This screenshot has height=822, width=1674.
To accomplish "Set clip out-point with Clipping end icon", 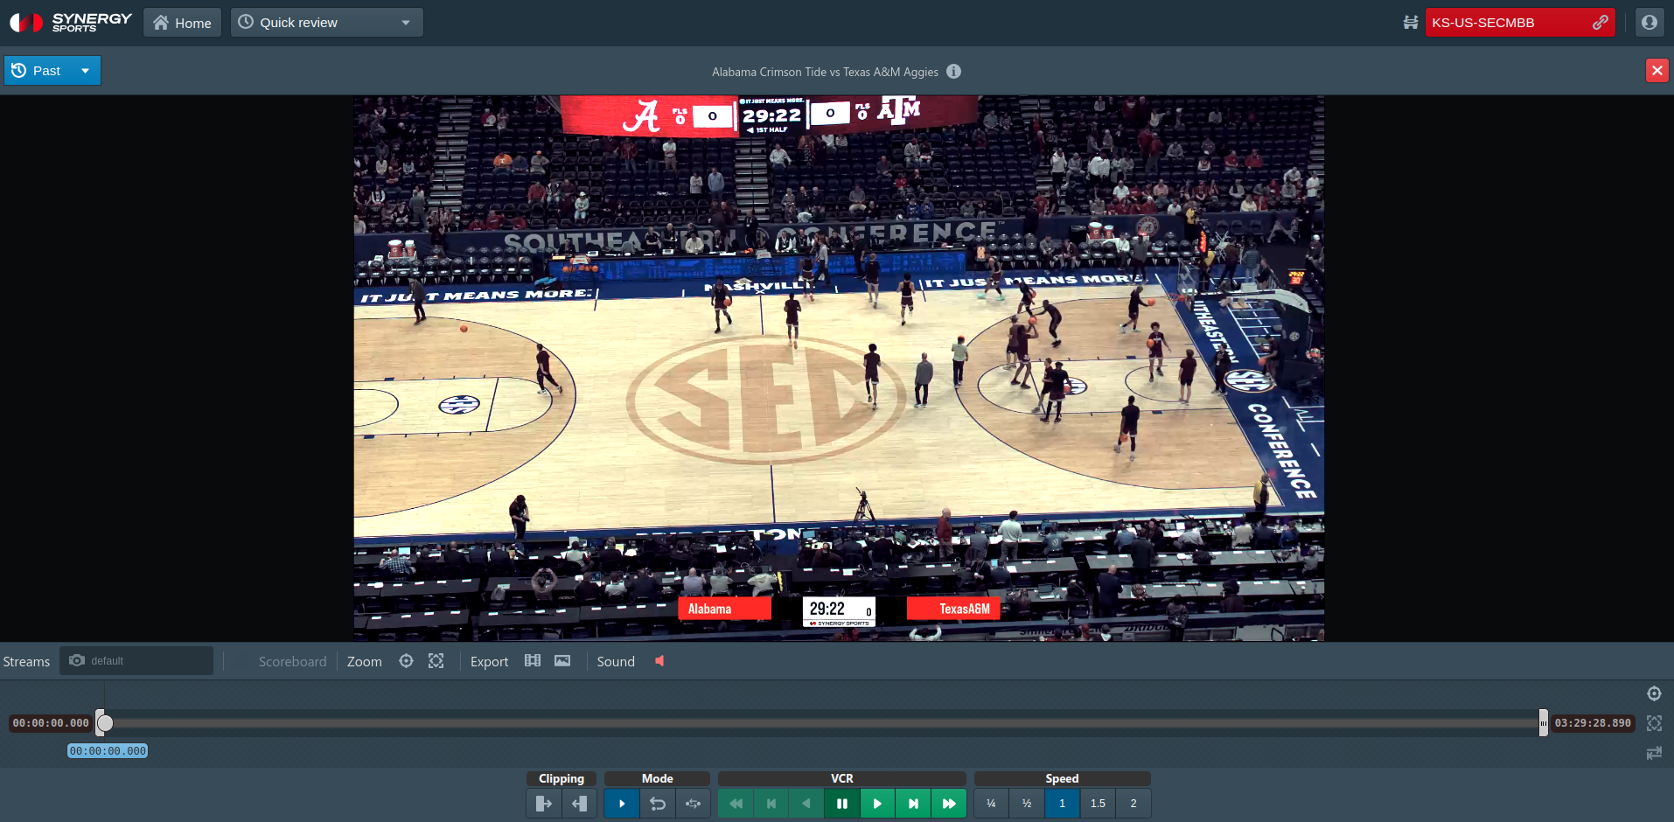I will click(x=579, y=804).
